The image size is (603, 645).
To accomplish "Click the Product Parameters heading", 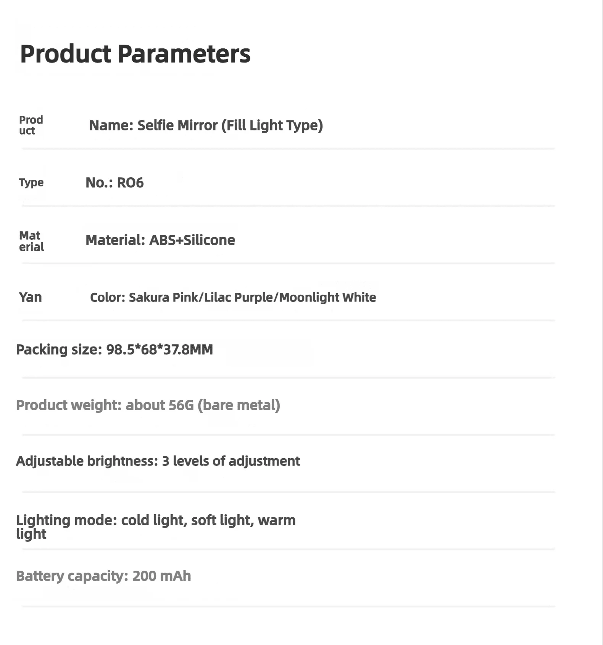I will pos(135,54).
